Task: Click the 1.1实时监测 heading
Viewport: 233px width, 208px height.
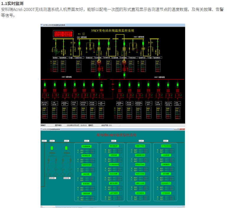Action: (12, 3)
